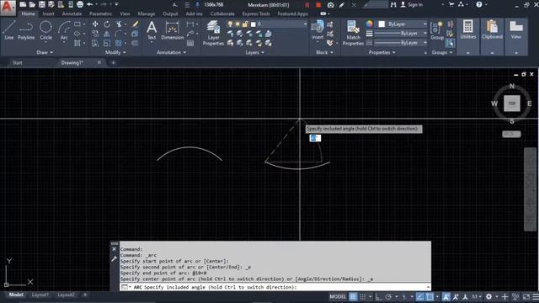Choose the Rotate tool in Modify panel
This screenshot has width=539, height=303.
click(x=107, y=24)
